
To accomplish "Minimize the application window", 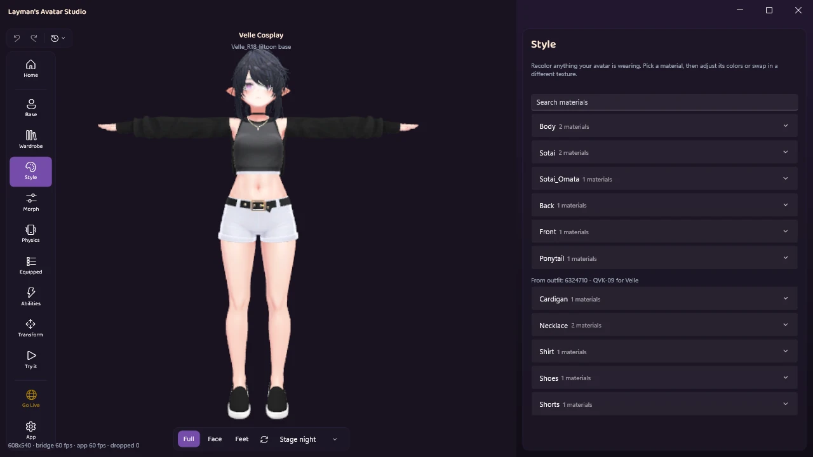I will [x=740, y=10].
